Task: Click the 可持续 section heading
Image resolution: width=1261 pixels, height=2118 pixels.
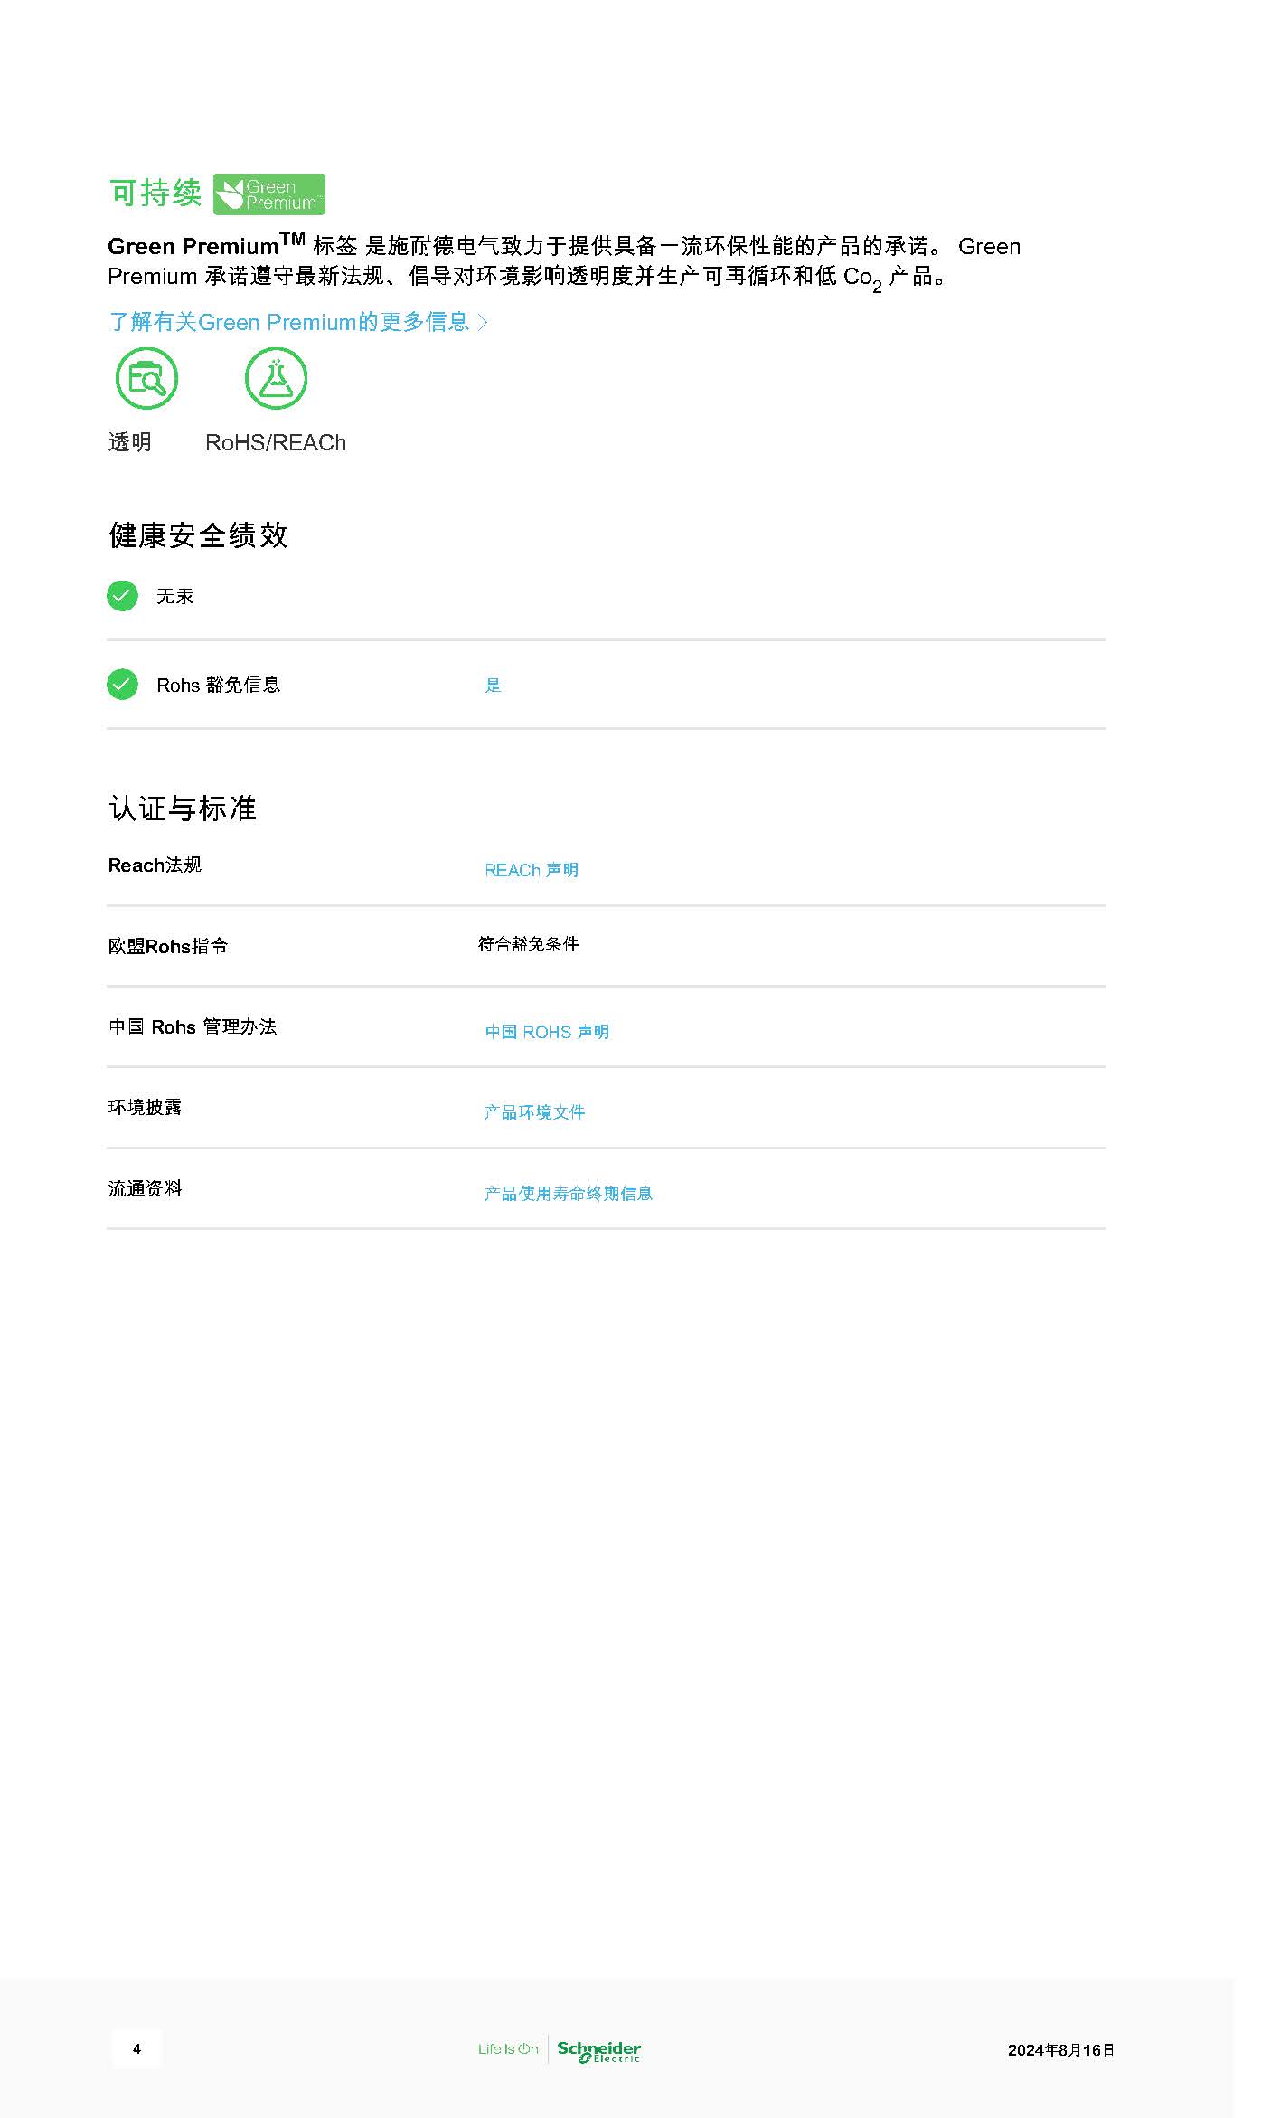Action: pos(155,194)
